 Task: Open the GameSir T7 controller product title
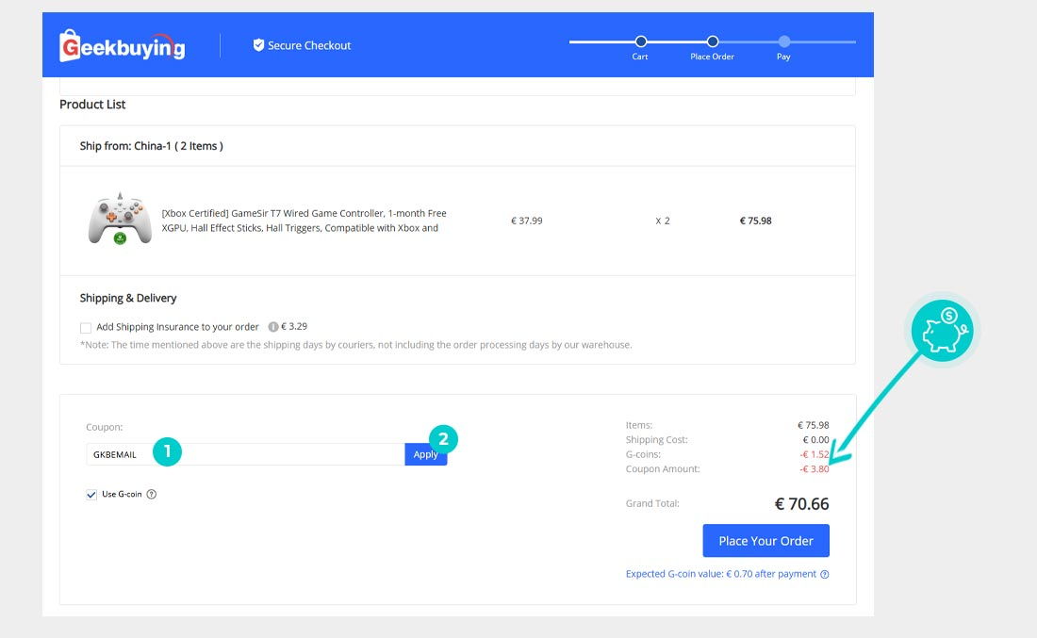(305, 221)
